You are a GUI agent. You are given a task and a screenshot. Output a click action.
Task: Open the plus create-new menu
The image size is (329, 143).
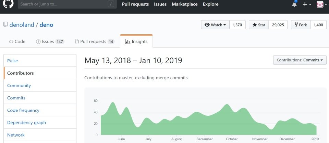(306, 4)
